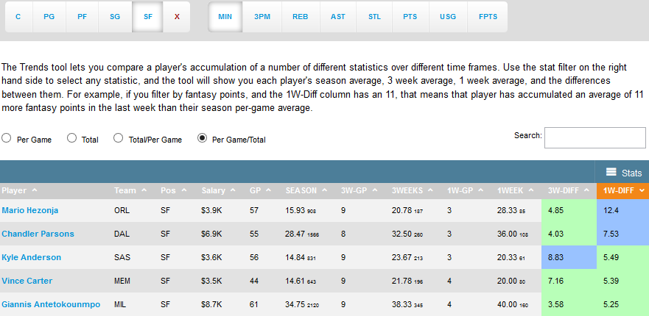Filter by PG position
This screenshot has width=649, height=316.
[x=49, y=17]
